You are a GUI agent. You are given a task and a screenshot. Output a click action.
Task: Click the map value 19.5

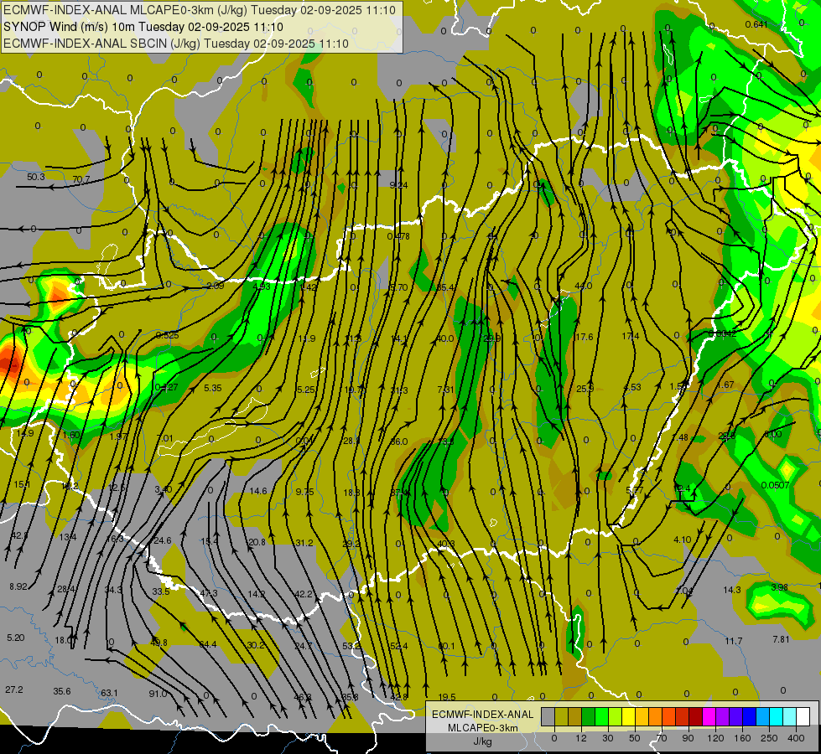pos(447,697)
